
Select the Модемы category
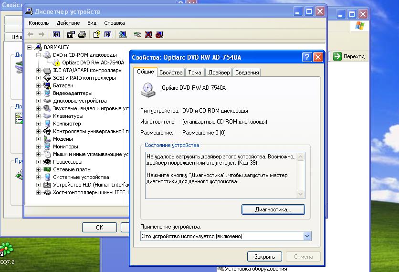click(63, 139)
